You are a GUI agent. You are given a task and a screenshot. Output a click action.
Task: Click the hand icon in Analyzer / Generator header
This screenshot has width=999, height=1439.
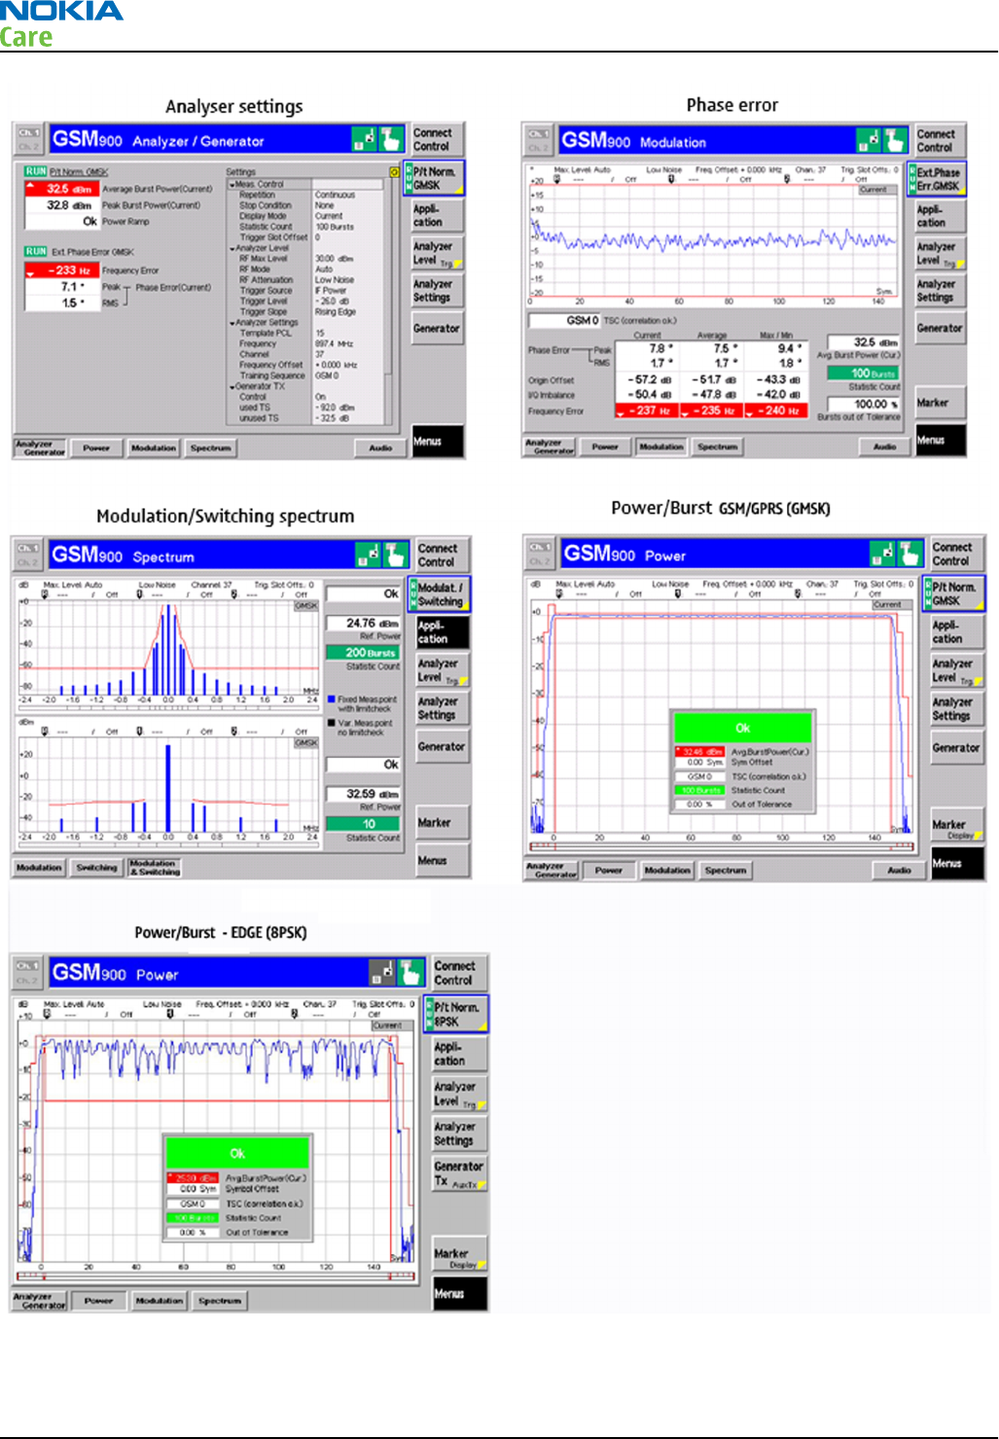[391, 139]
